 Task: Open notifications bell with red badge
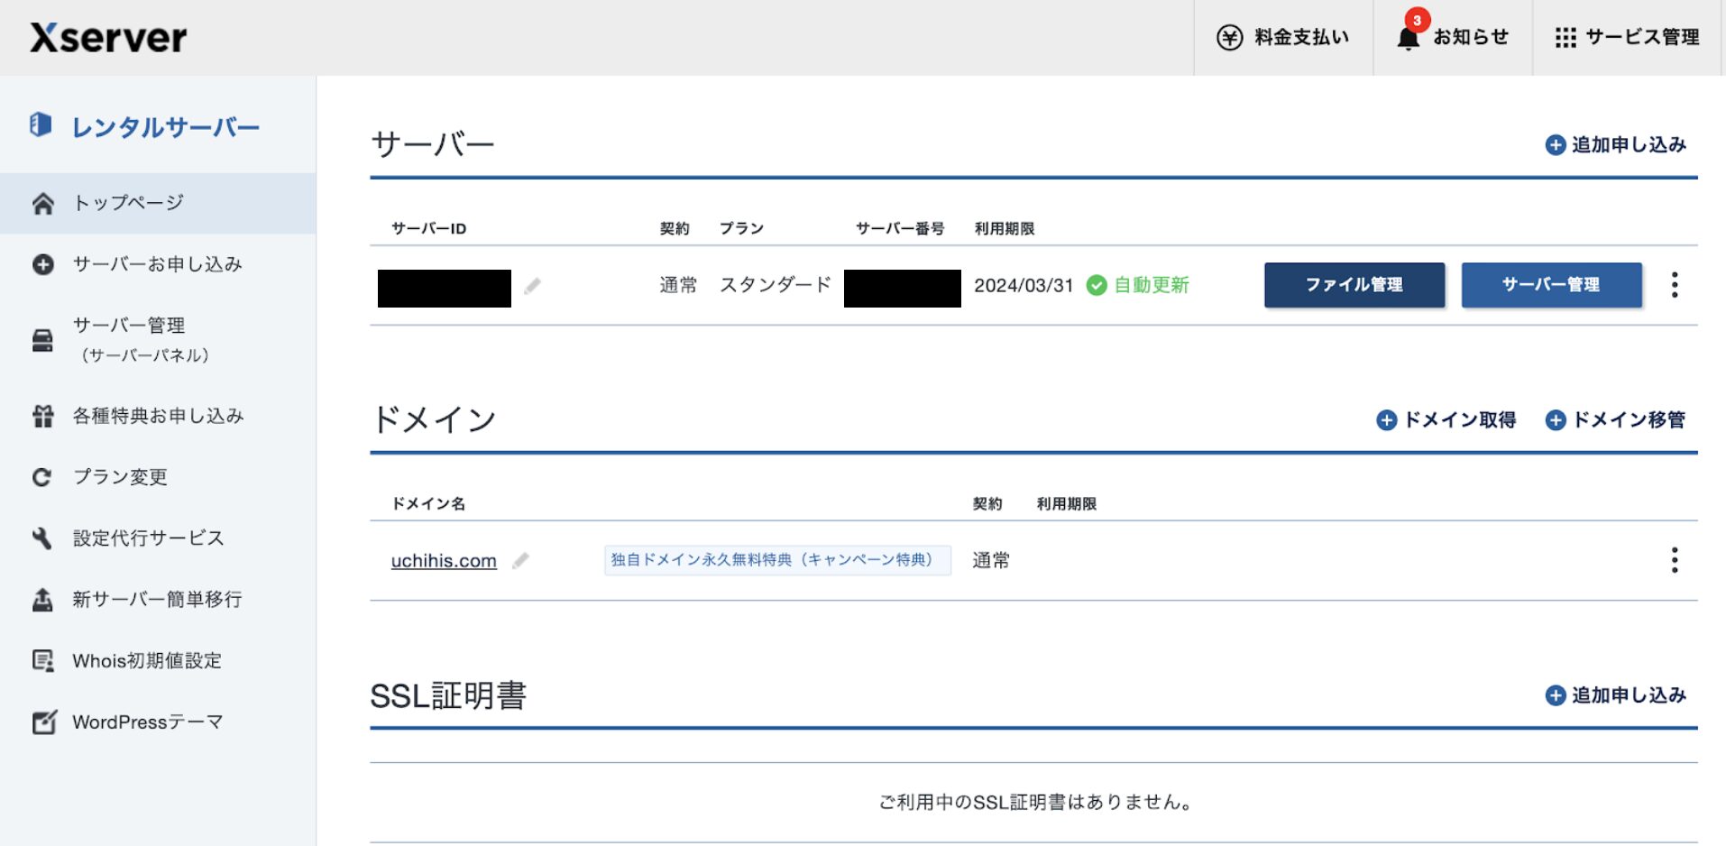(1408, 37)
